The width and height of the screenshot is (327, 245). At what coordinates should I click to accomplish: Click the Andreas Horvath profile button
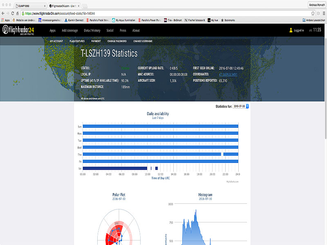pos(316,5)
